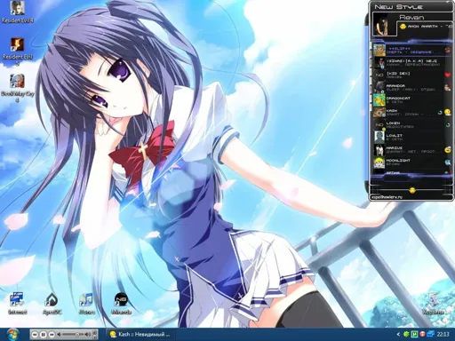
Task: Click the 22:13 system clock
Action: [x=443, y=335]
